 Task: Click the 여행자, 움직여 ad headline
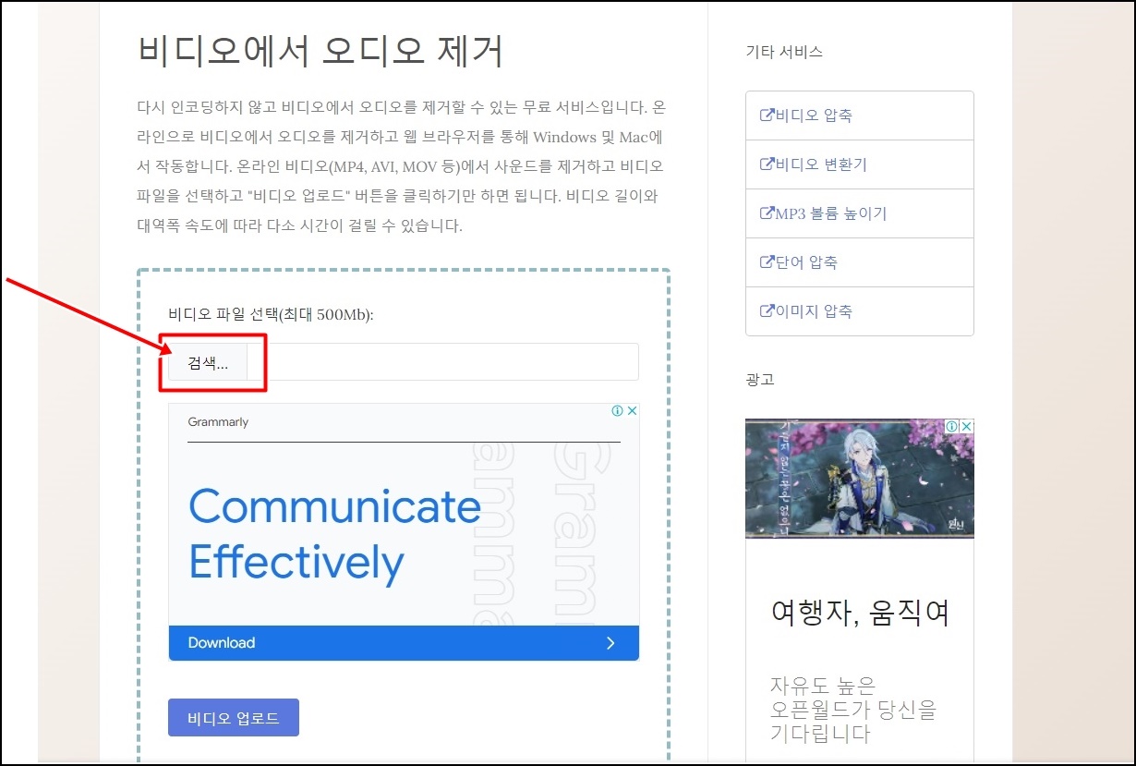pyautogui.click(x=860, y=613)
